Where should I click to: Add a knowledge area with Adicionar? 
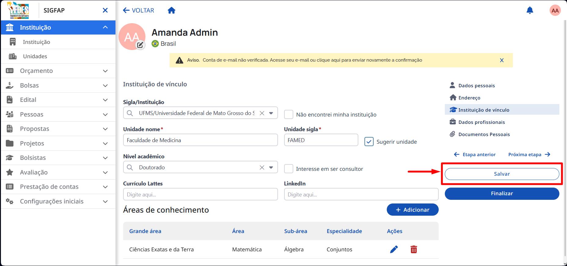coord(413,210)
